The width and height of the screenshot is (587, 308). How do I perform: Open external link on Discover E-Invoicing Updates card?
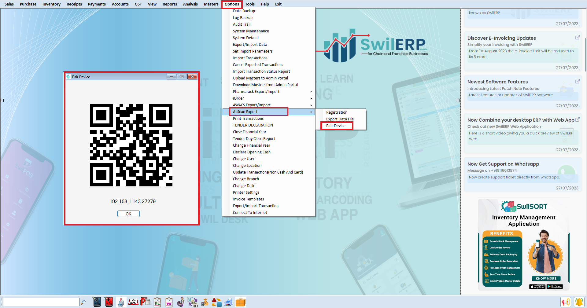[577, 37]
